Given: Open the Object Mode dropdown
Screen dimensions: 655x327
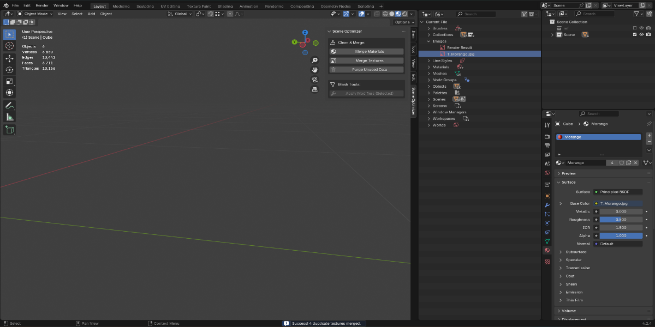Looking at the screenshot, I should point(35,14).
